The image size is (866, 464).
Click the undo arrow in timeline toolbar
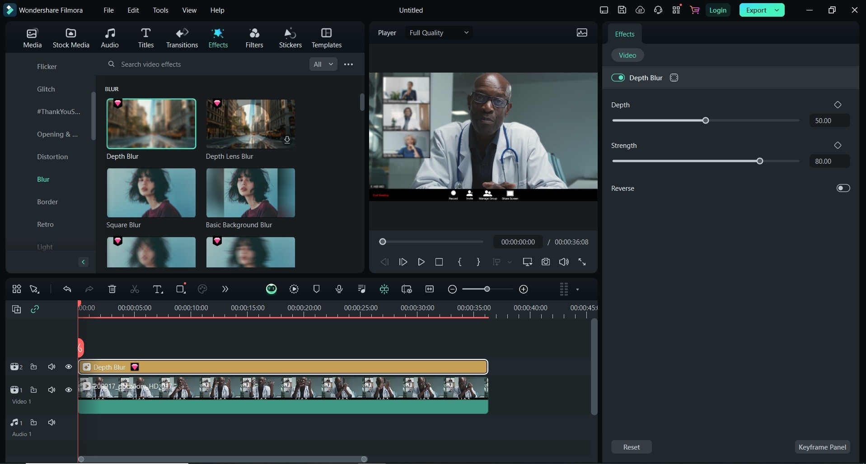67,289
